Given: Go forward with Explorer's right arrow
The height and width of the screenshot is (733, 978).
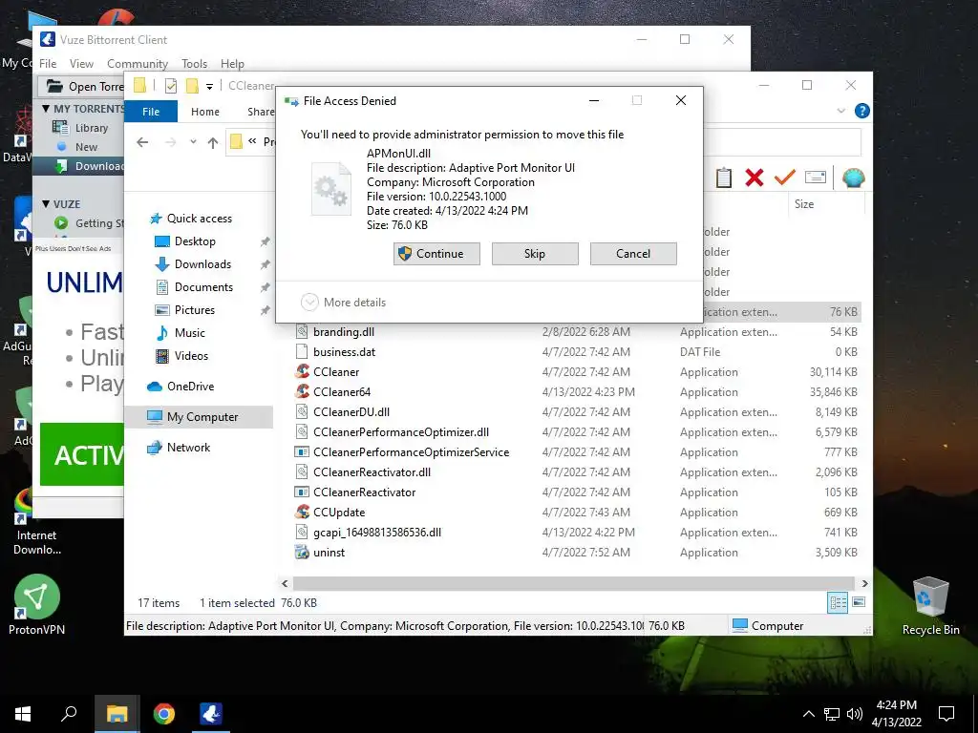Looking at the screenshot, I should [170, 143].
